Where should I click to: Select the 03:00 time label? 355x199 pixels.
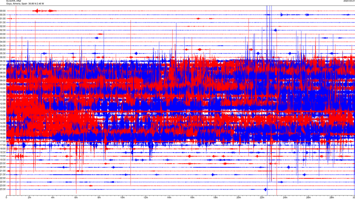point(3,34)
